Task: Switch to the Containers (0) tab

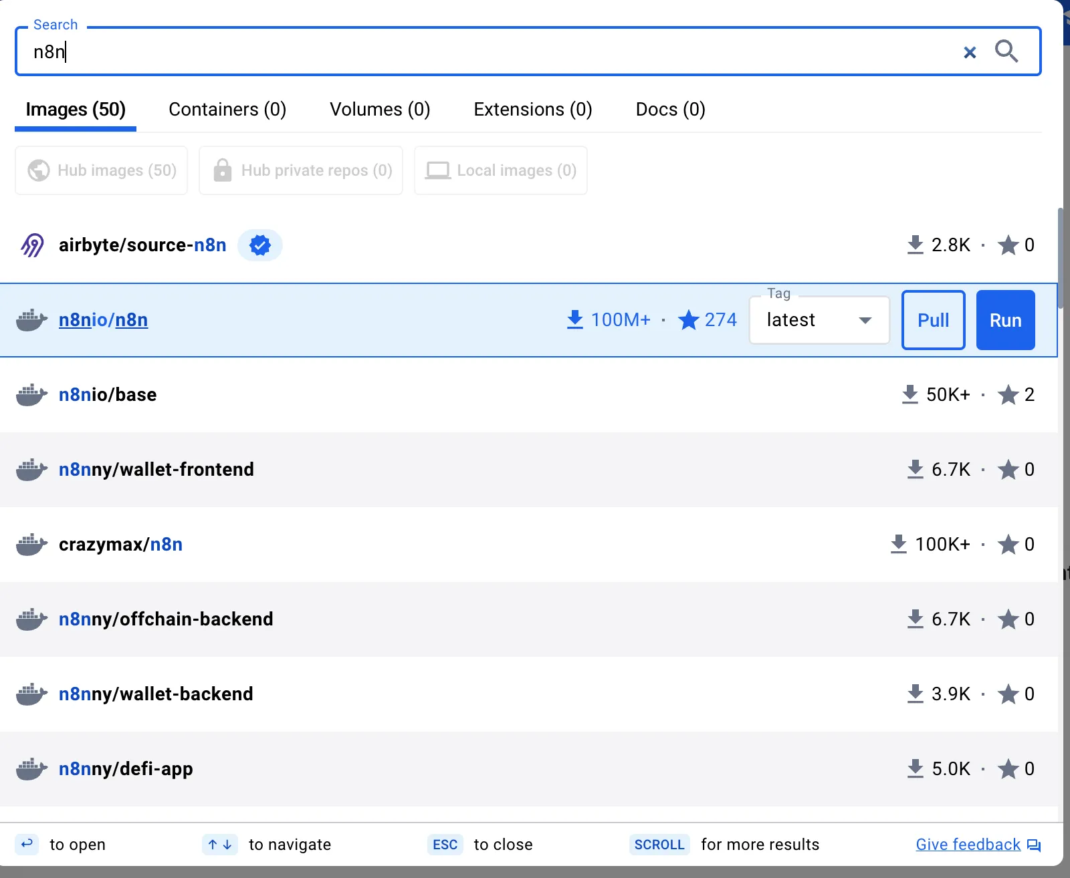Action: pyautogui.click(x=227, y=110)
